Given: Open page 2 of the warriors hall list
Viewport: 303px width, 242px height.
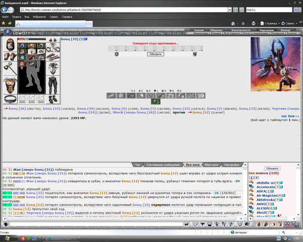Looking at the screenshot, I should (x=257, y=178).
